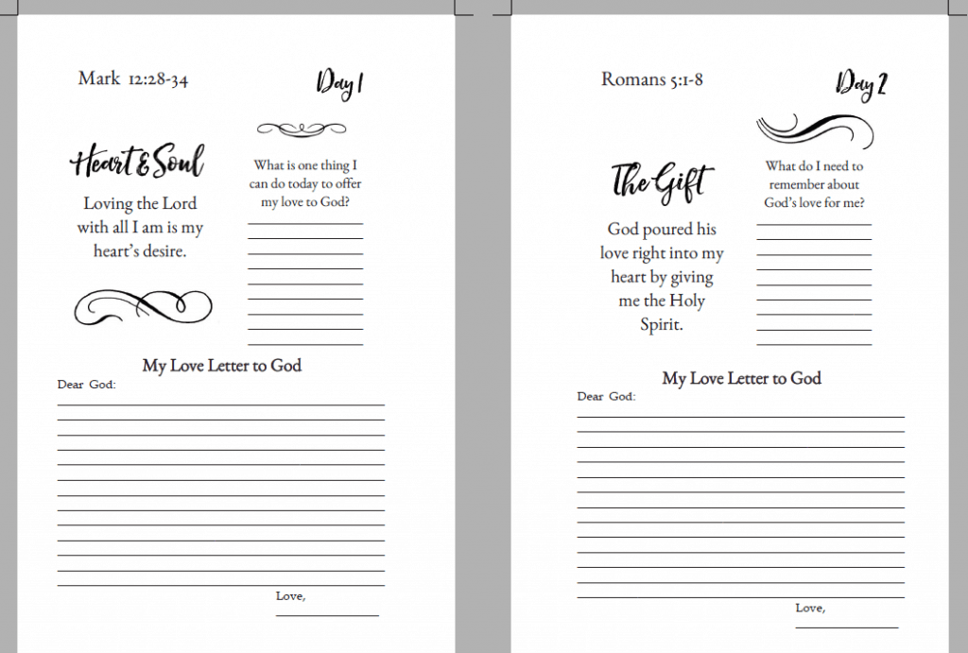The image size is (968, 653).
Task: Select the Day 2 script heading
Action: click(x=860, y=84)
